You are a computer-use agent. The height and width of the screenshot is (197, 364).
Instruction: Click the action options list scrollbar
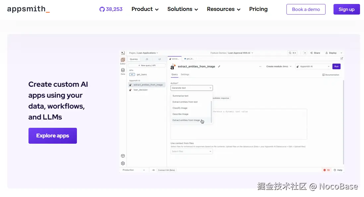211,112
